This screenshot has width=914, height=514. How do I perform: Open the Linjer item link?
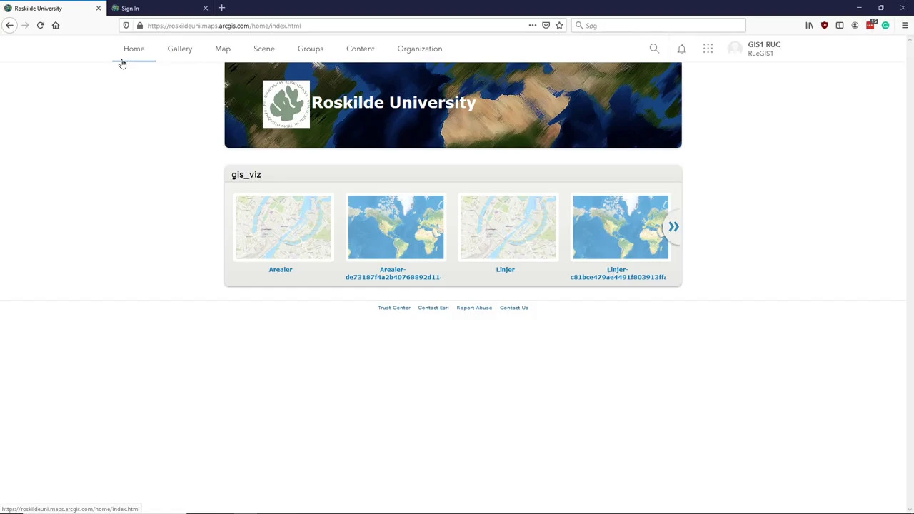[506, 270]
